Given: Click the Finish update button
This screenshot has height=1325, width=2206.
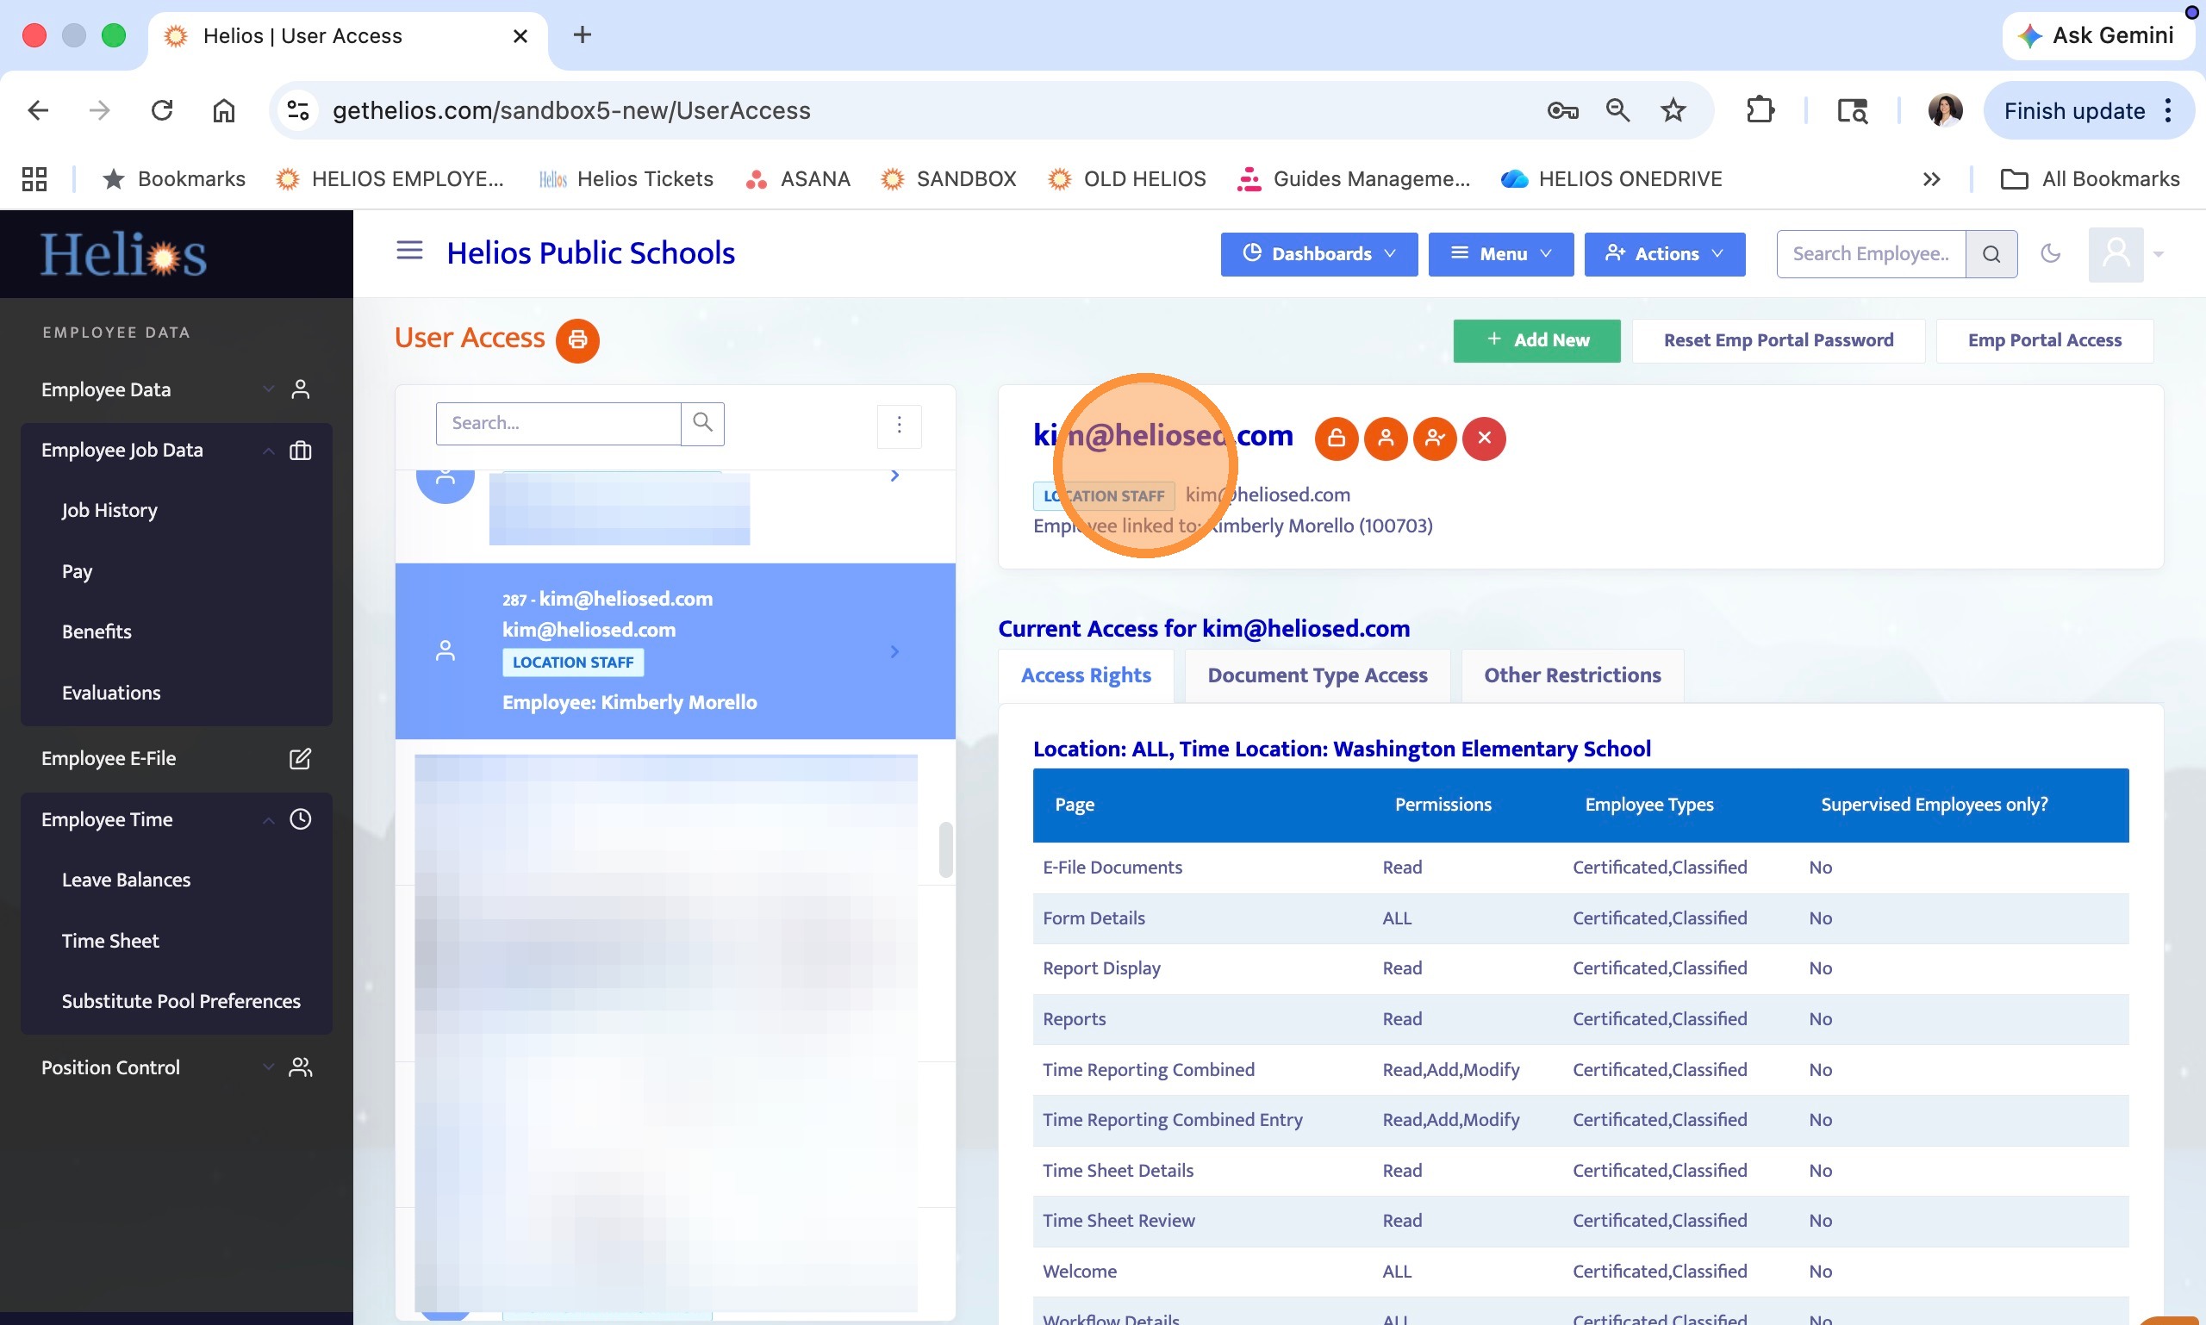Looking at the screenshot, I should click(2087, 111).
